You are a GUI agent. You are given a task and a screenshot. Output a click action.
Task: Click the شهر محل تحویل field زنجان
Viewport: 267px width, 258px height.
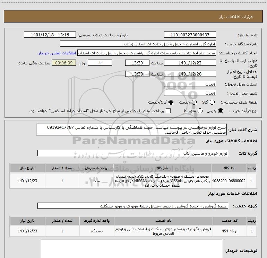tap(190, 93)
